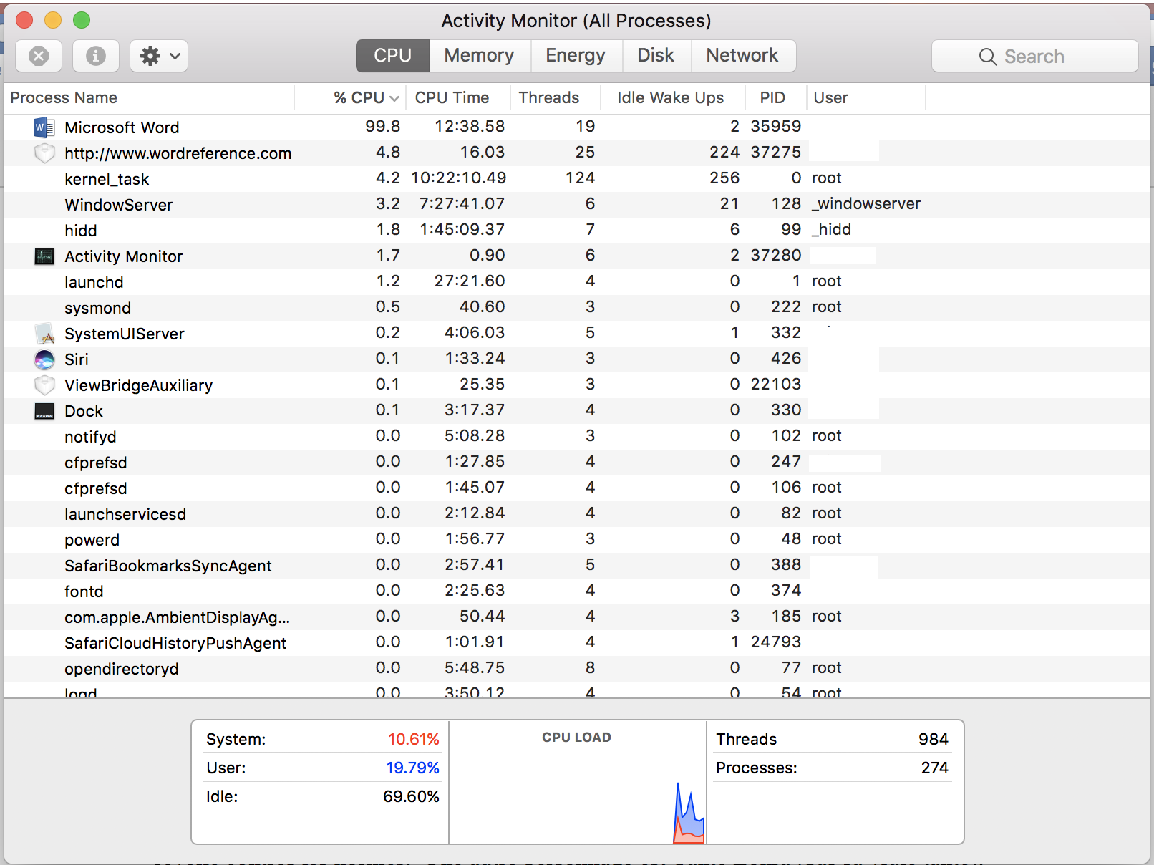
Task: Click the User 19.79% value
Action: point(412,768)
